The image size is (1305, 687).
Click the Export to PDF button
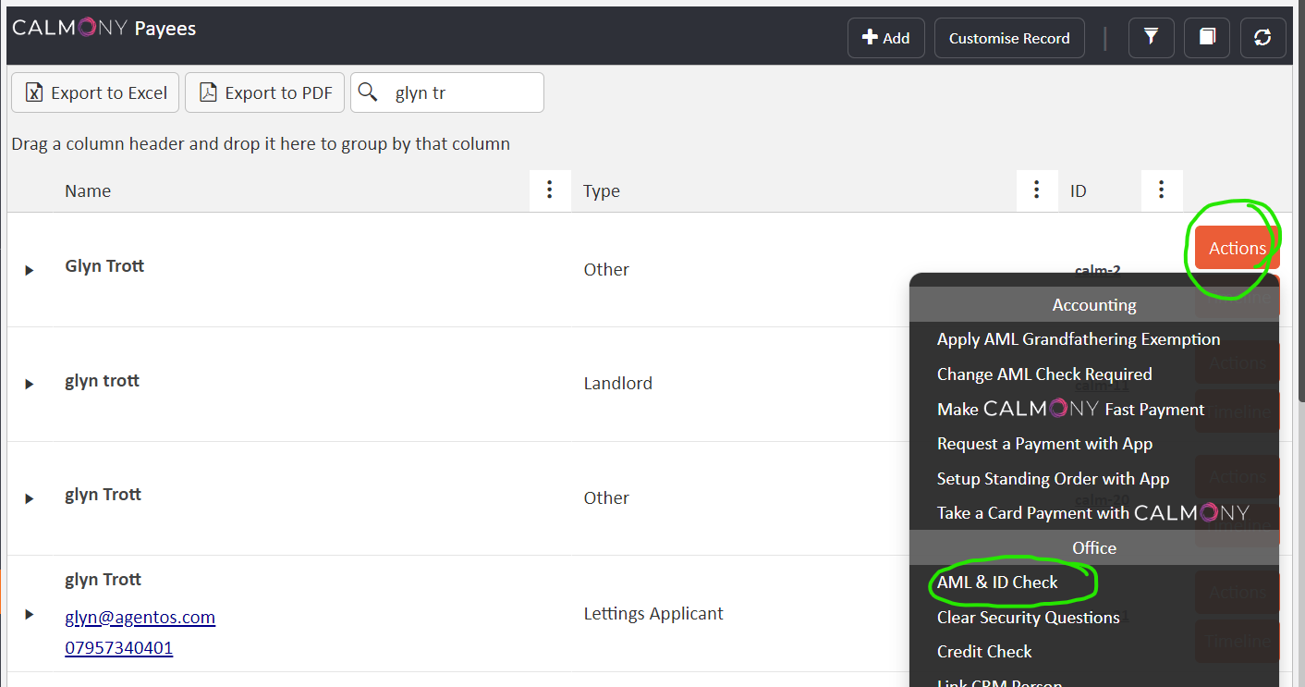pos(264,92)
